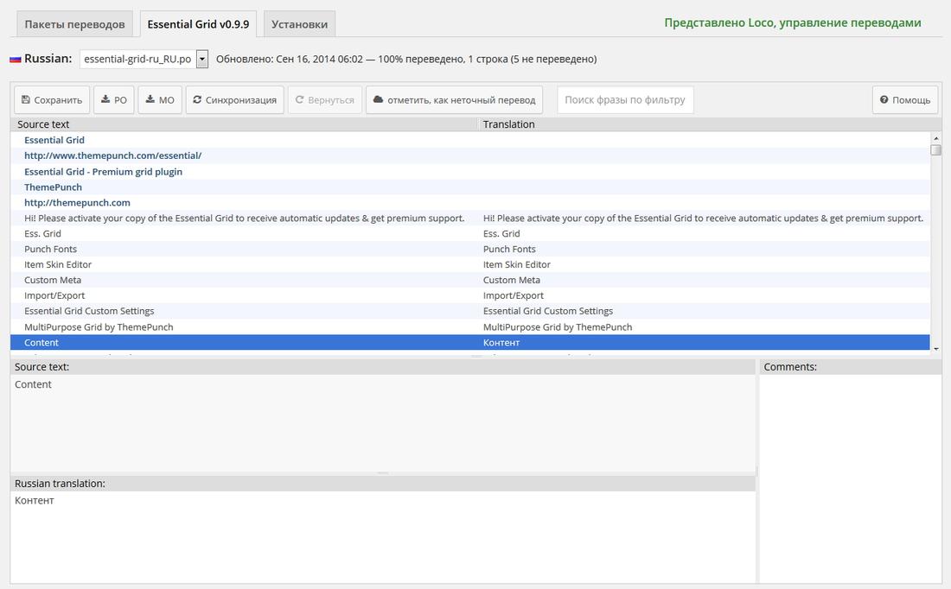This screenshot has width=951, height=589.
Task: Open the essential-grid-ru_RU.po file dropdown
Action: [x=202, y=59]
